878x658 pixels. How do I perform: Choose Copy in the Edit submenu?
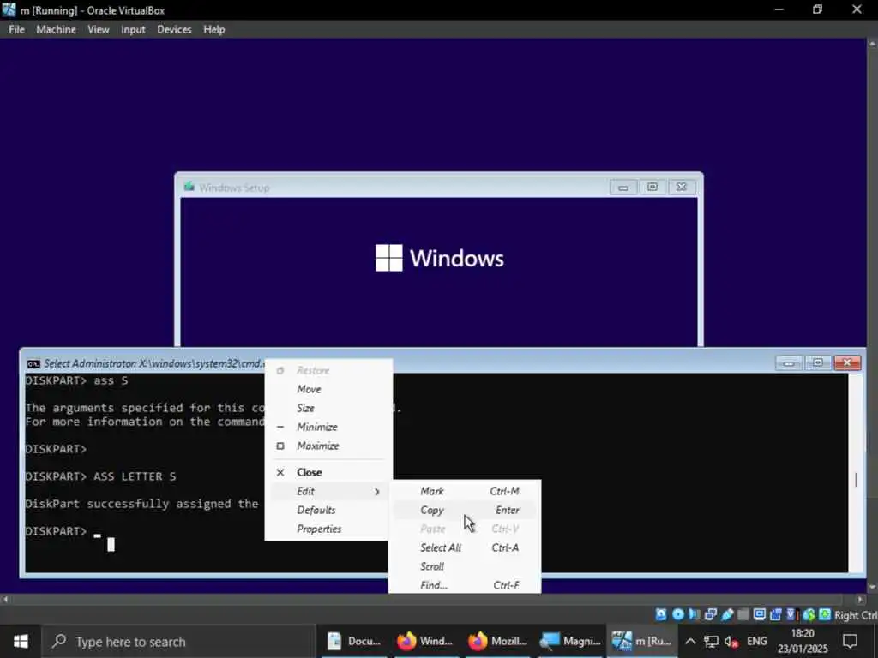[465, 510]
